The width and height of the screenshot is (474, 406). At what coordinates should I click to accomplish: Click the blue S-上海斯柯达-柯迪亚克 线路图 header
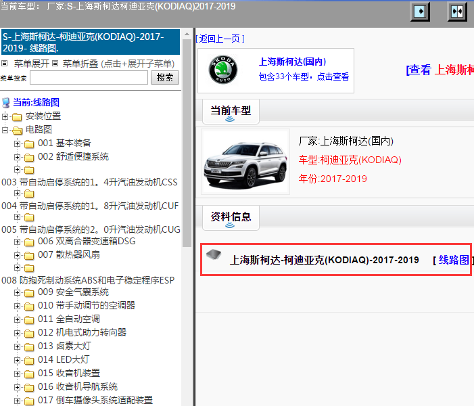coord(91,42)
